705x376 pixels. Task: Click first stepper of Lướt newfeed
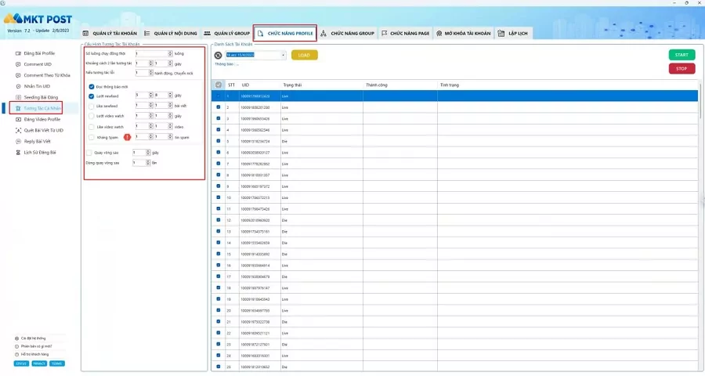[x=150, y=96]
